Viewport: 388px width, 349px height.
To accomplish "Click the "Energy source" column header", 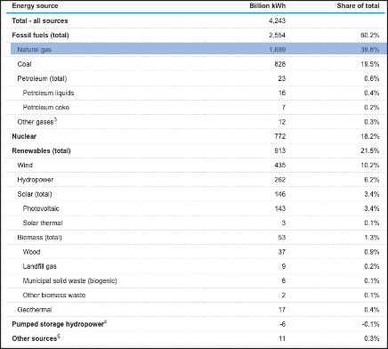I will (x=35, y=6).
